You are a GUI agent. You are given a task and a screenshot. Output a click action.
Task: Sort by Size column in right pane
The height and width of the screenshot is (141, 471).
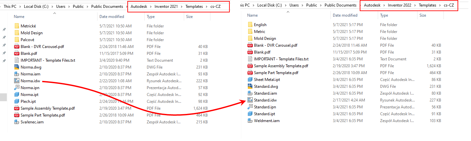pyautogui.click(x=423, y=15)
